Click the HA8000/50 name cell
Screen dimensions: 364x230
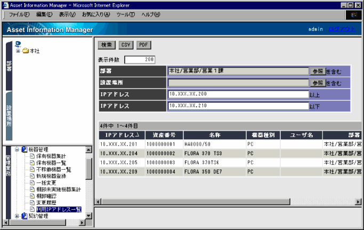point(215,144)
